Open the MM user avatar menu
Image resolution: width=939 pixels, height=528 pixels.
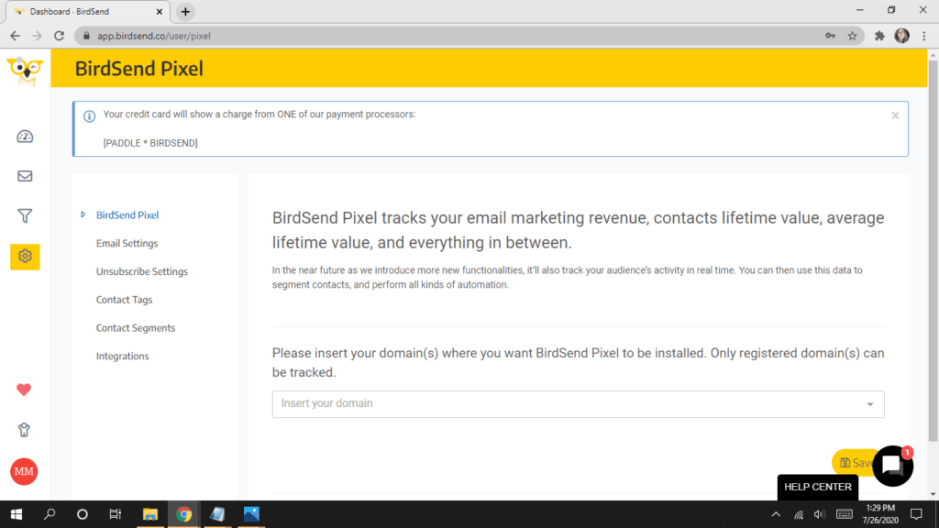24,472
